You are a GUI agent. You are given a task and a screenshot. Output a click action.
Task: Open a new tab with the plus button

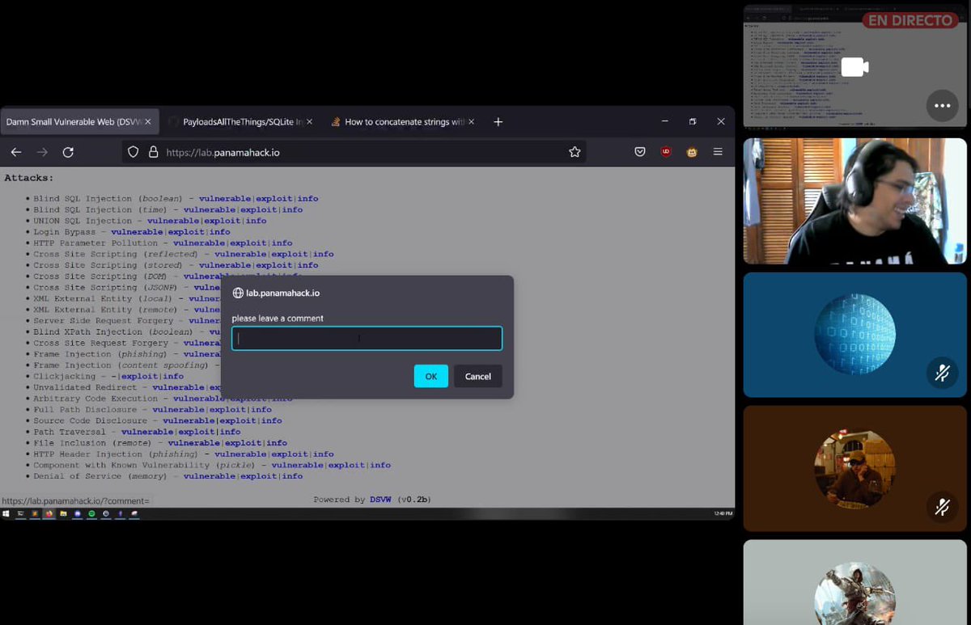point(498,122)
